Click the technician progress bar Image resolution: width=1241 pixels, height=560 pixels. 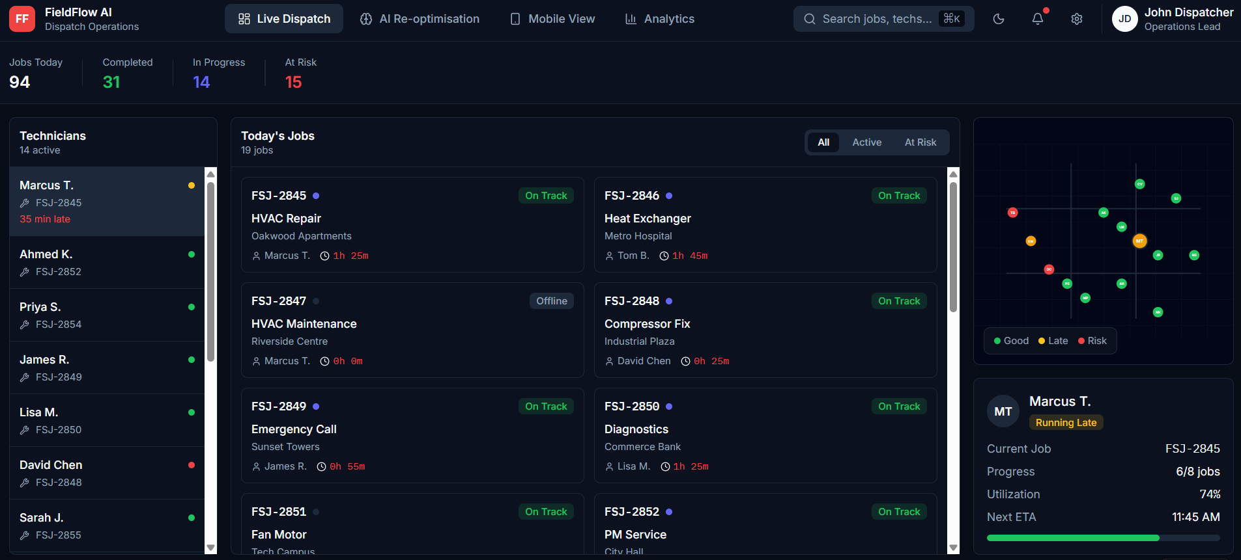tap(1104, 538)
